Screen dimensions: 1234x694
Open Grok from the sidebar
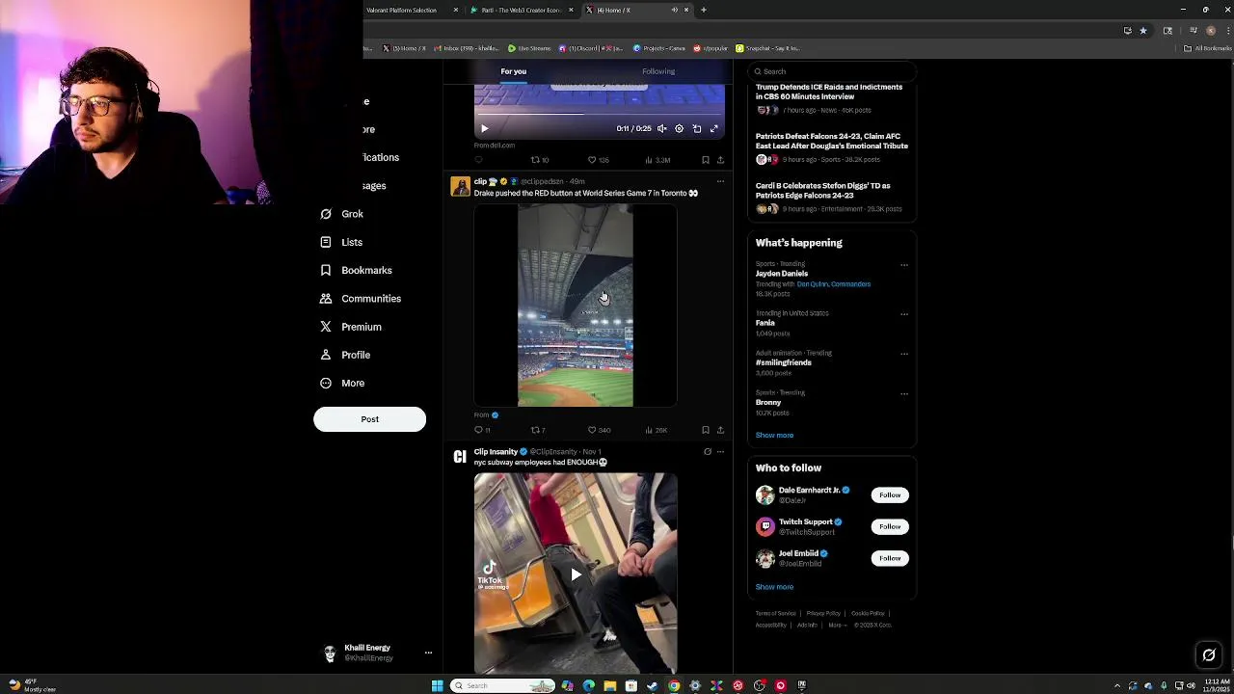tap(341, 214)
